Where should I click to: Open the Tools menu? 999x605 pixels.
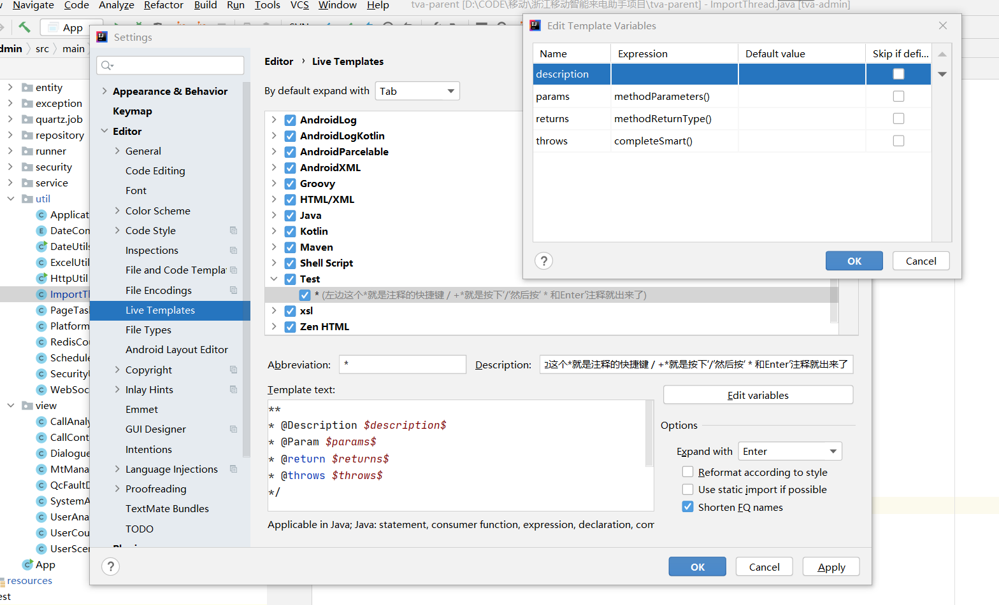tap(267, 5)
